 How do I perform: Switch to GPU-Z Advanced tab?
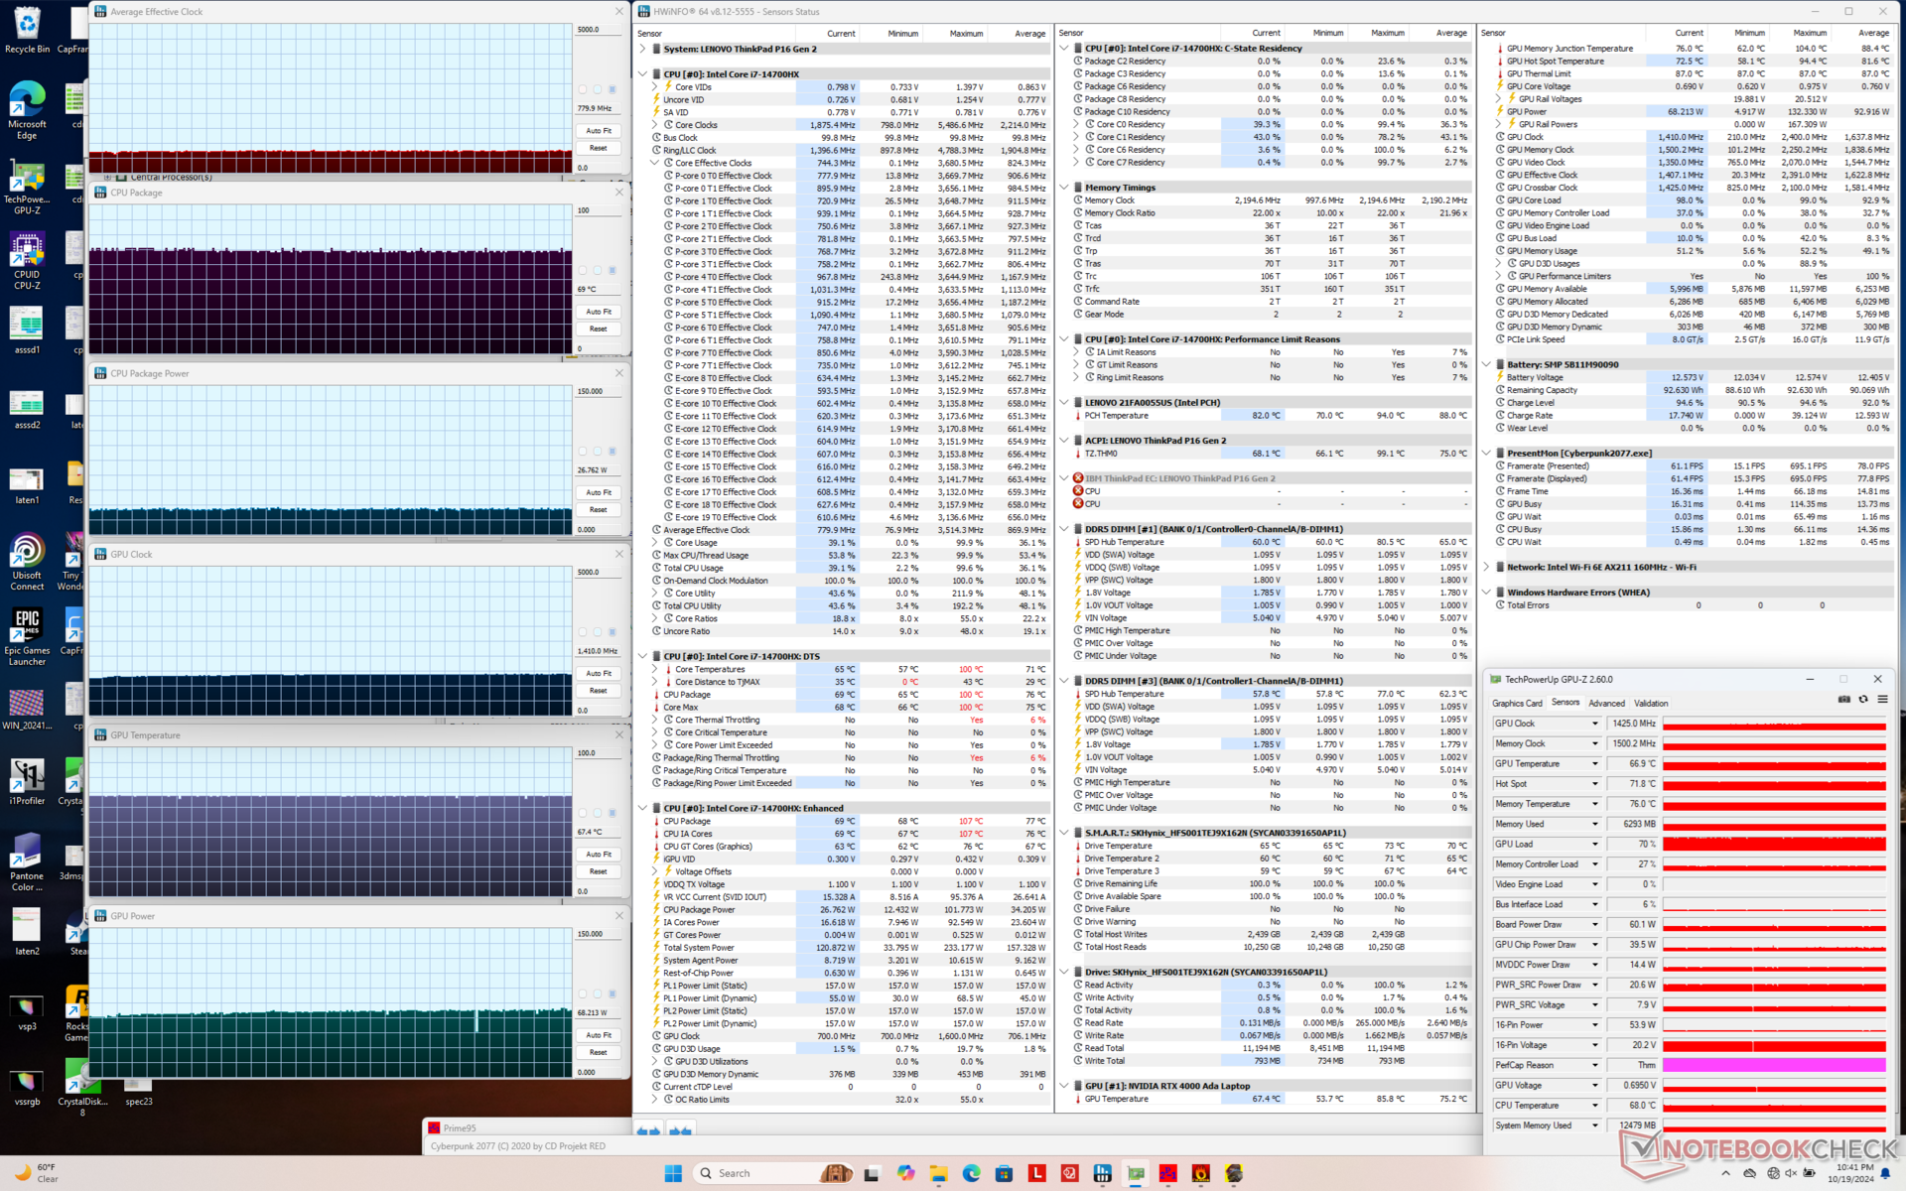tap(1606, 703)
